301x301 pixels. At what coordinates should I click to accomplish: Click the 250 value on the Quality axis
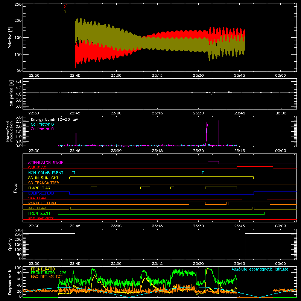pos(18,234)
